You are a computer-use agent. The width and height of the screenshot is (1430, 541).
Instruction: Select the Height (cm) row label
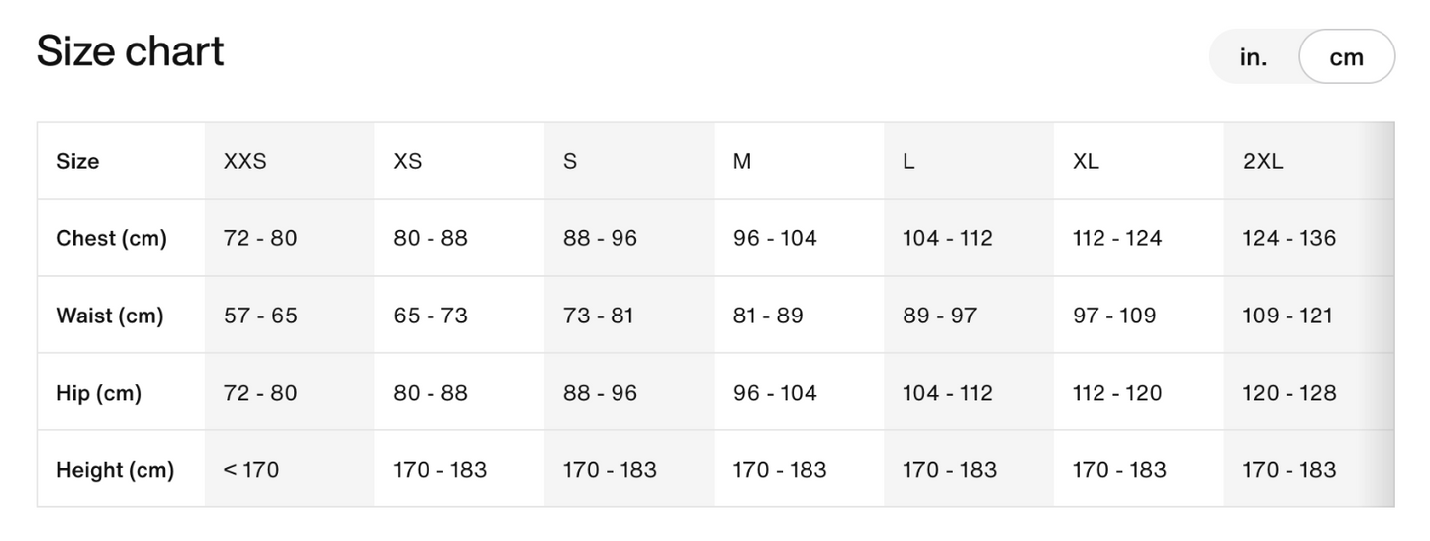pos(115,470)
